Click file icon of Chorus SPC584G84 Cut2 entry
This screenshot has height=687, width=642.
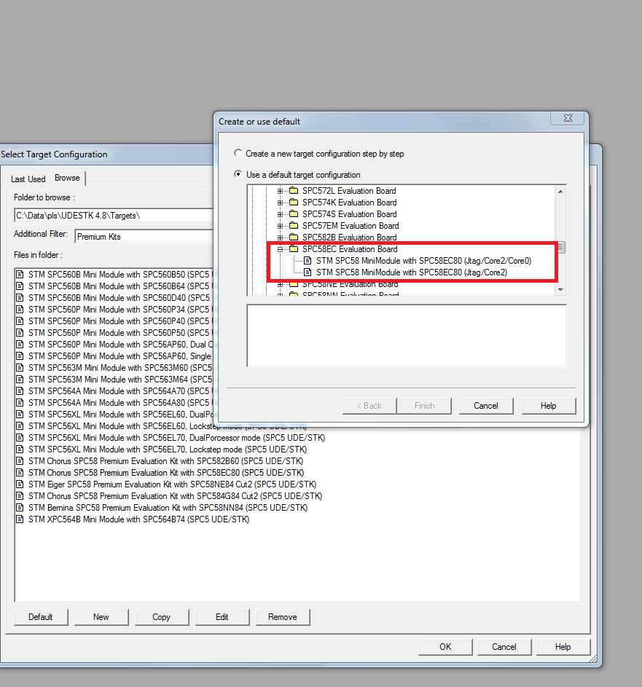point(20,496)
